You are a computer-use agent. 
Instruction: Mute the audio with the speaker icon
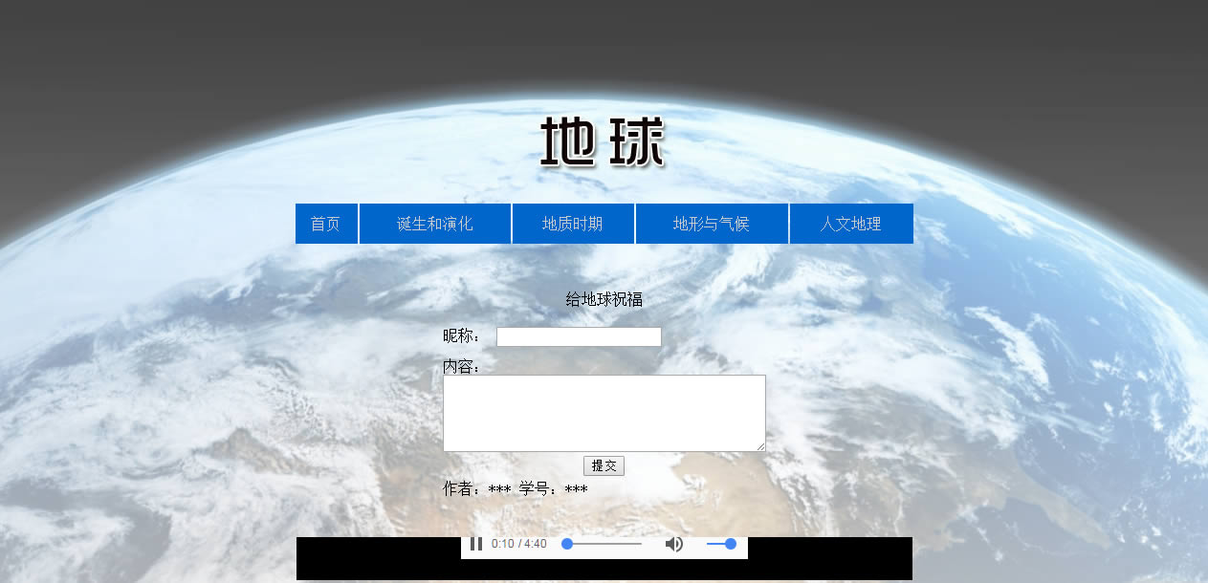(x=674, y=544)
